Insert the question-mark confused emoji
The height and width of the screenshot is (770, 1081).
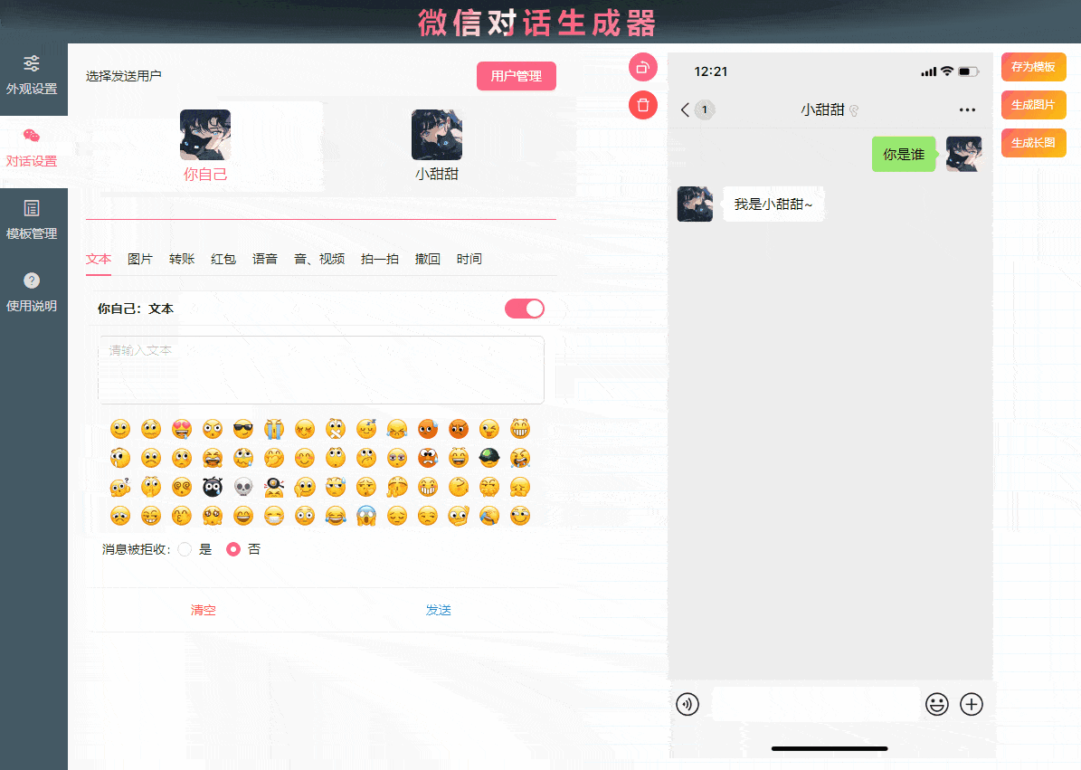(x=120, y=487)
